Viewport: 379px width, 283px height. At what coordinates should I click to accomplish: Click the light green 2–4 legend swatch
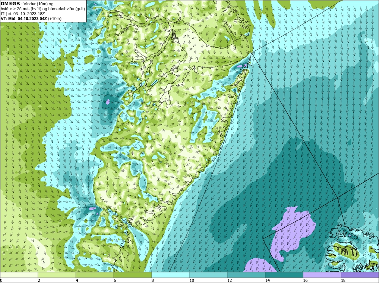click(57, 275)
